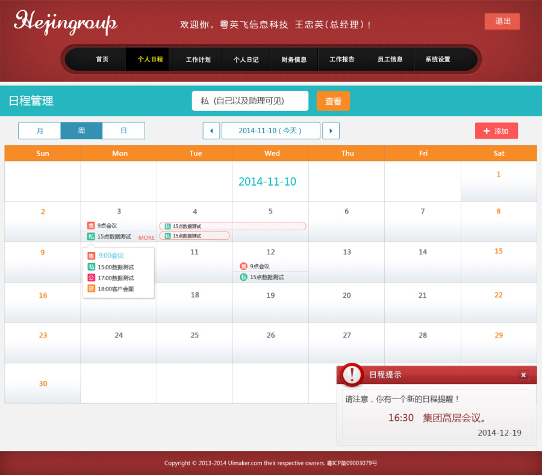Open 9点会议 event on Monday 3
Screen dimensions: 542x475
click(107, 225)
